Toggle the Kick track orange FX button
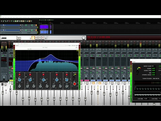This screenshot has height=121, width=161. point(36,25)
